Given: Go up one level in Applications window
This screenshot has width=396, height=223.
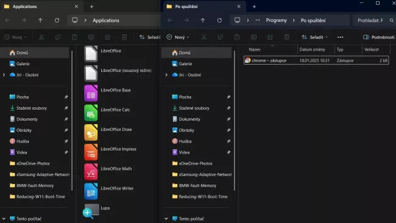Looking at the screenshot, I should pyautogui.click(x=40, y=20).
